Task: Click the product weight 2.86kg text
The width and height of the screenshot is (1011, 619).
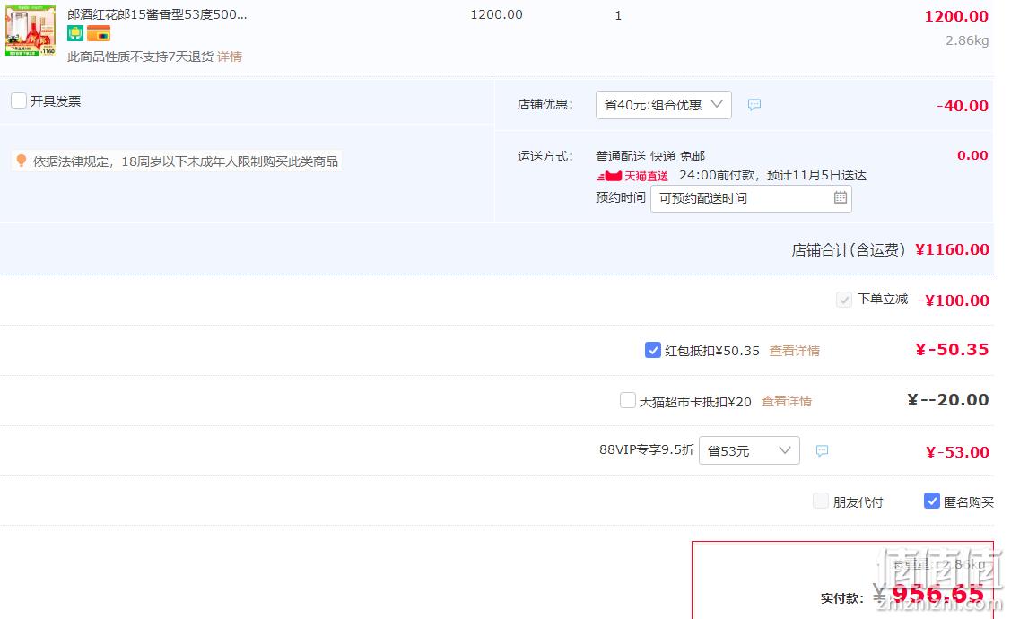Action: (967, 40)
